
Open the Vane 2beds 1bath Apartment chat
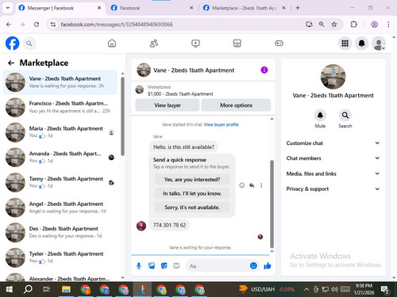(x=60, y=82)
